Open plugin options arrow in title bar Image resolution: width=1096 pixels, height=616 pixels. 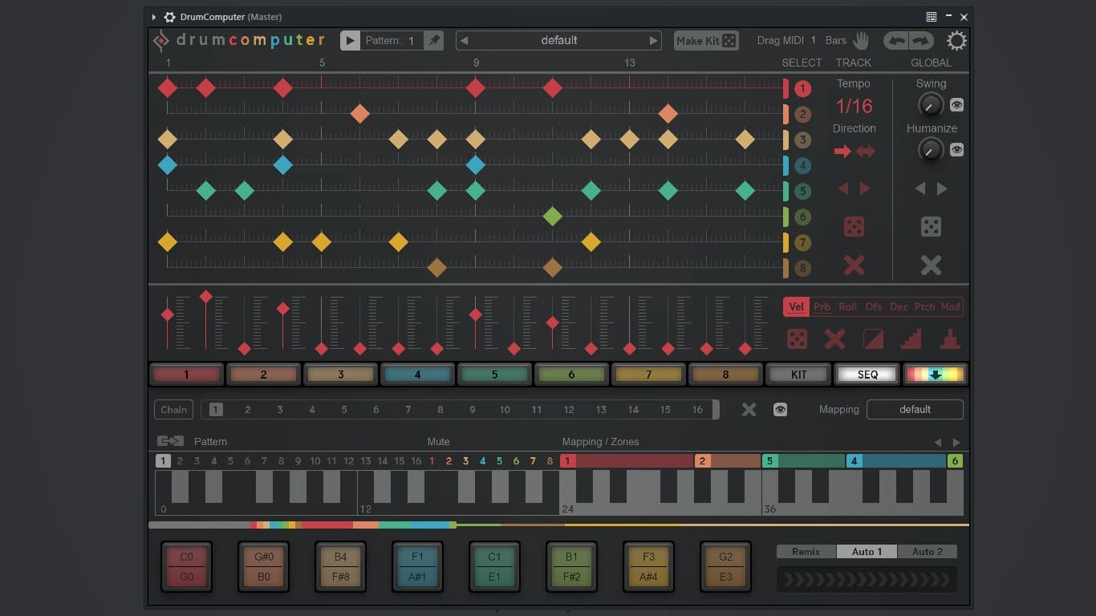point(153,17)
